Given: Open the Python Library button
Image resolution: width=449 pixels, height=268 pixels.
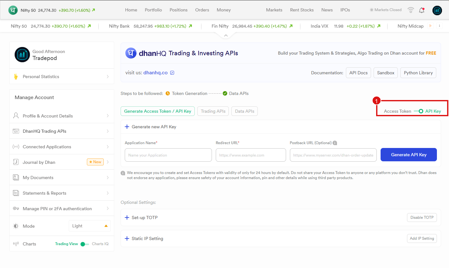Looking at the screenshot, I should (418, 73).
